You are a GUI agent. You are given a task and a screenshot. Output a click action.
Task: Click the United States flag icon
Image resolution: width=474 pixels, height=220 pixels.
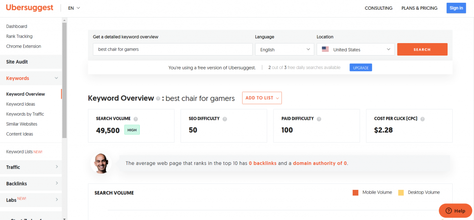point(325,49)
